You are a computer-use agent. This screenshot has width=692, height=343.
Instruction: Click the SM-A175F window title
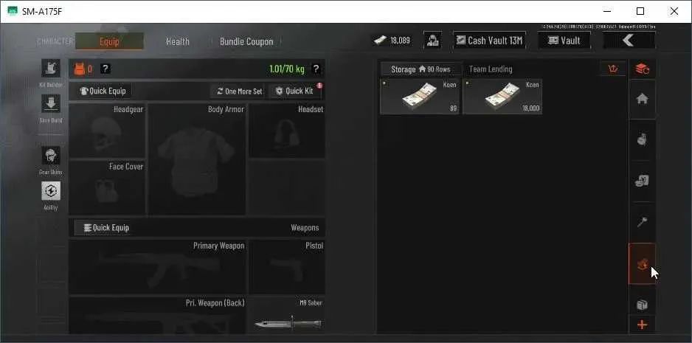pos(42,12)
